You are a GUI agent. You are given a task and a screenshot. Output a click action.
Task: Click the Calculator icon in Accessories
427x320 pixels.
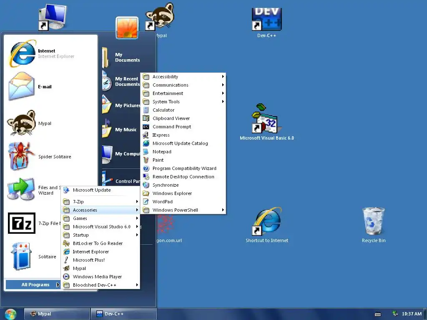click(146, 110)
